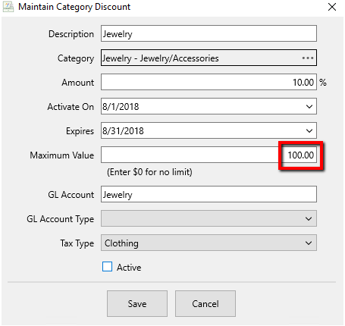Click the Maintain Category Discount title bar text
The width and height of the screenshot is (345, 326).
[74, 7]
